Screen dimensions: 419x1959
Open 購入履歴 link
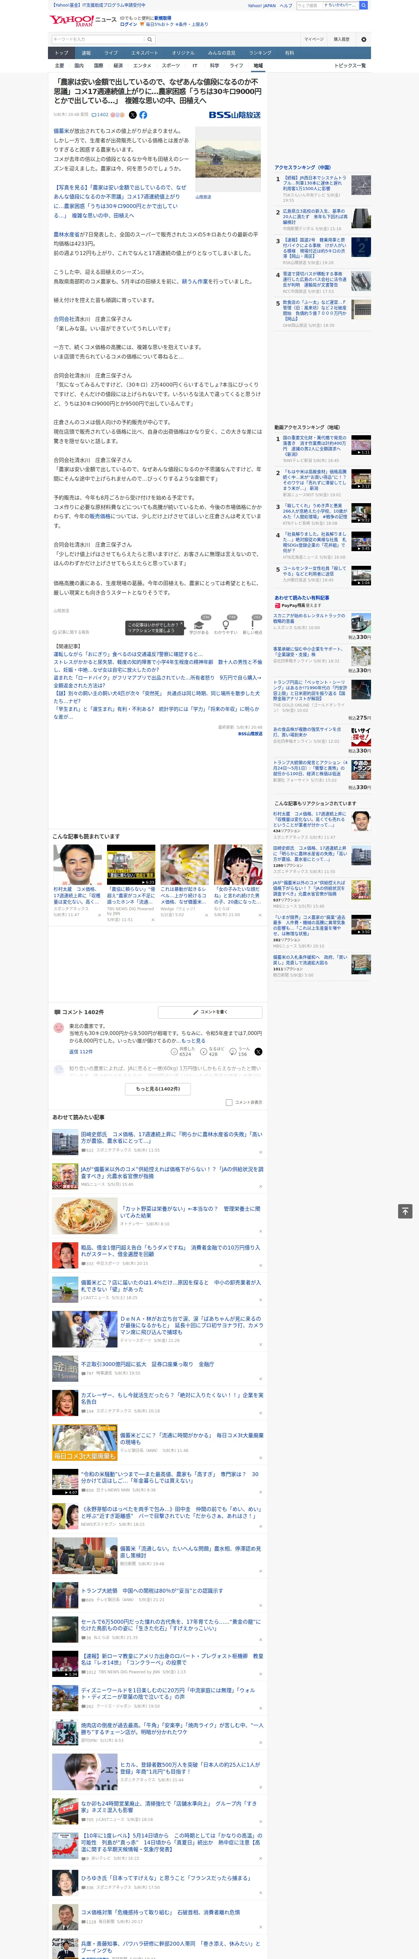(x=341, y=40)
